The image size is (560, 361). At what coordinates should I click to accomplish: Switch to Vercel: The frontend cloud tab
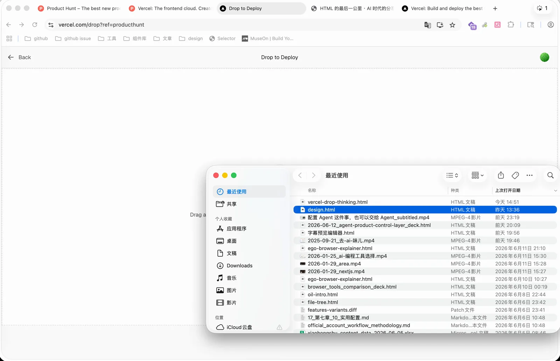pos(170,8)
